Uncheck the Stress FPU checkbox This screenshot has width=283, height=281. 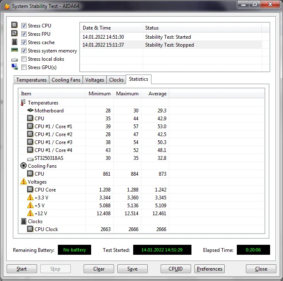(x=24, y=34)
